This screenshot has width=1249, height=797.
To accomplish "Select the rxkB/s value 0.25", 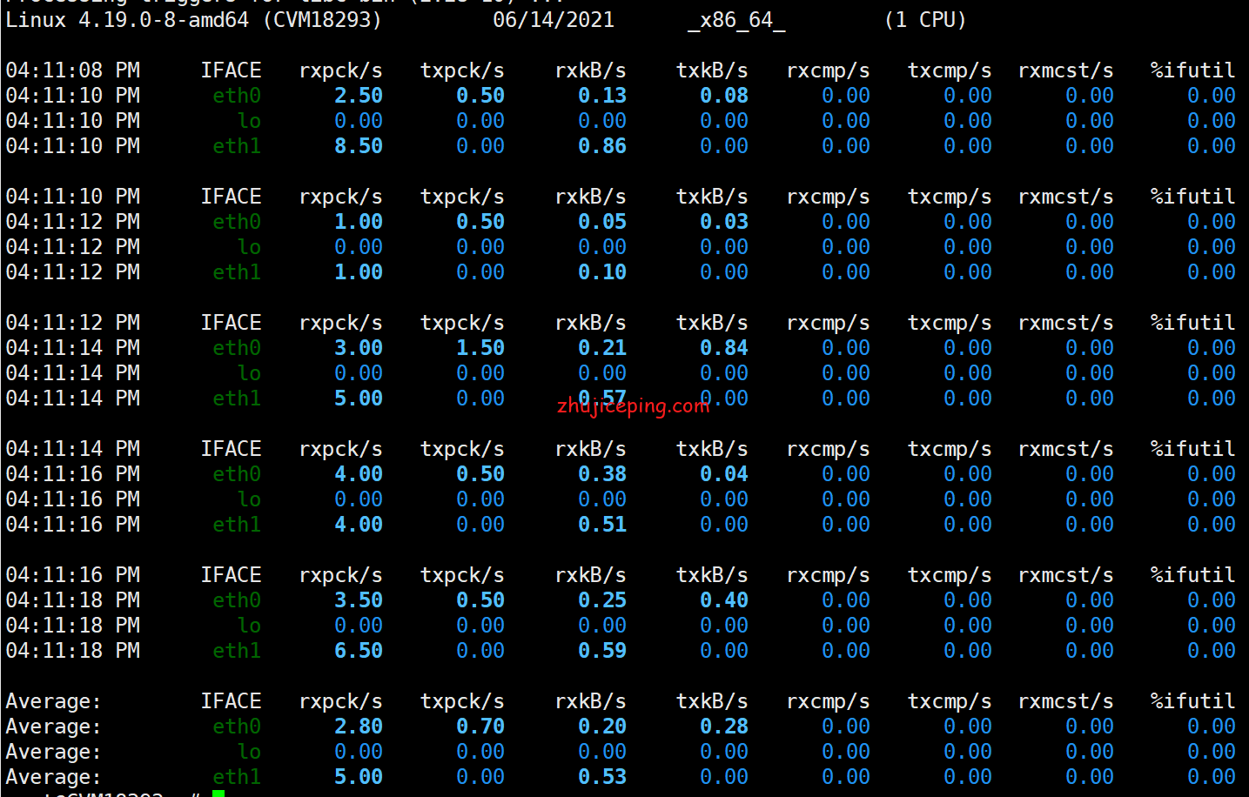I will click(602, 600).
